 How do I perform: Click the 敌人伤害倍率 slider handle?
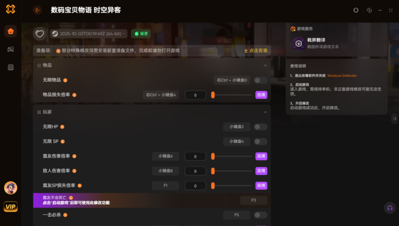pos(213,171)
